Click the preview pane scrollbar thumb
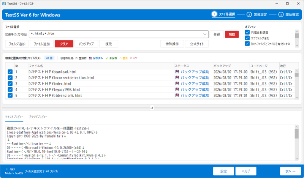Viewport: 304px width, 178px height. (297, 134)
